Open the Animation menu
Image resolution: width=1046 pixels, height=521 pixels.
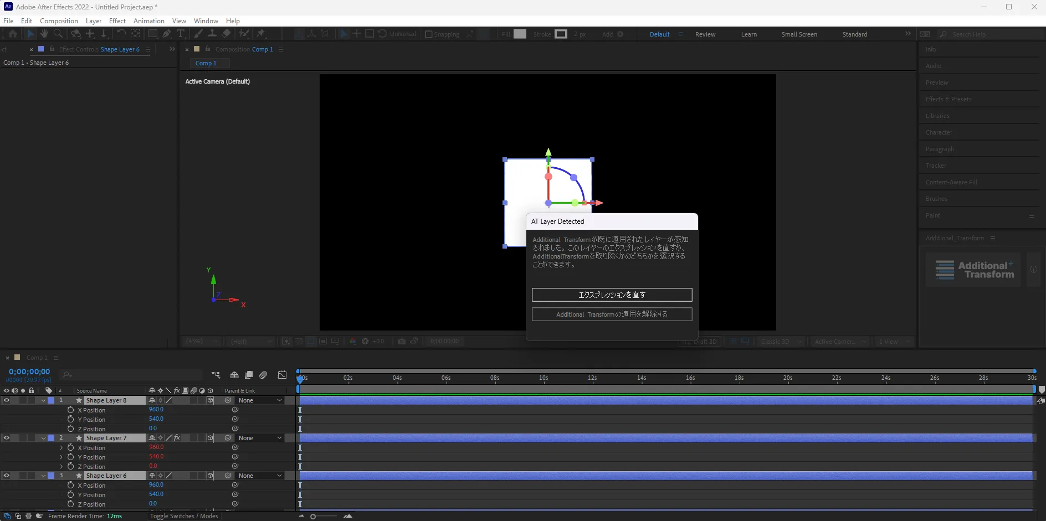148,21
